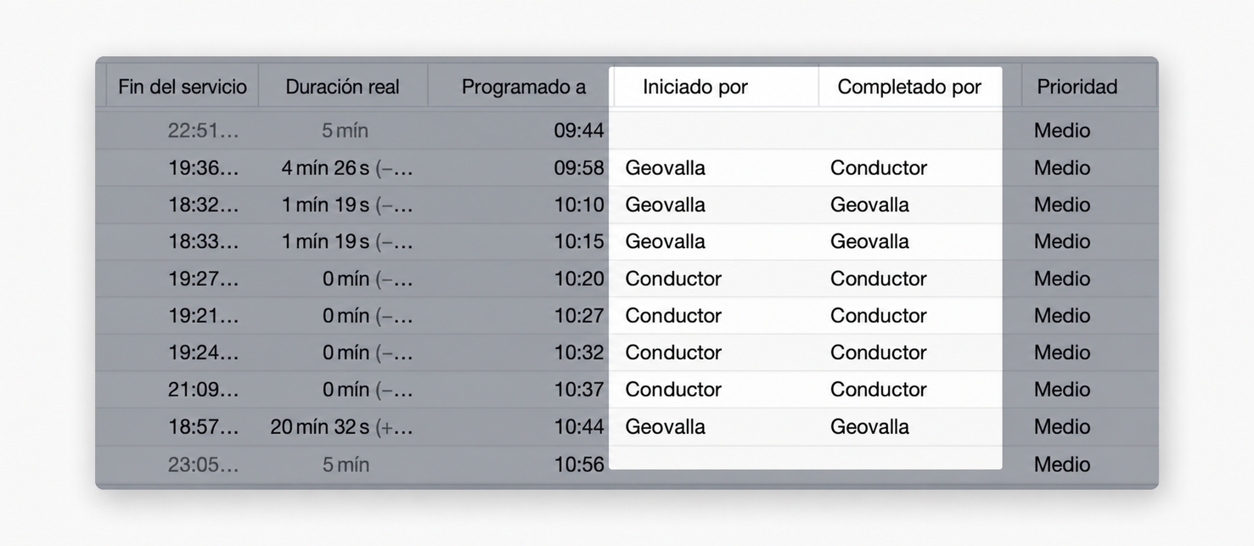Select the 18:57… end time cell
This screenshot has height=546, width=1254.
(204, 426)
